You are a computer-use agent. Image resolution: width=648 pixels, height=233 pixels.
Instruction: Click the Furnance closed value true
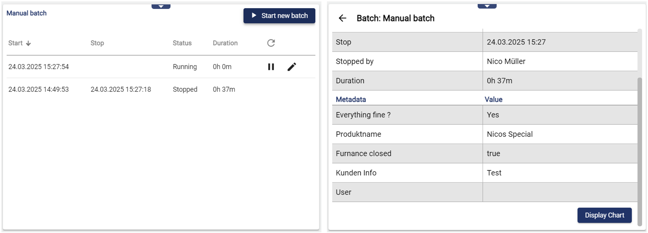(493, 154)
